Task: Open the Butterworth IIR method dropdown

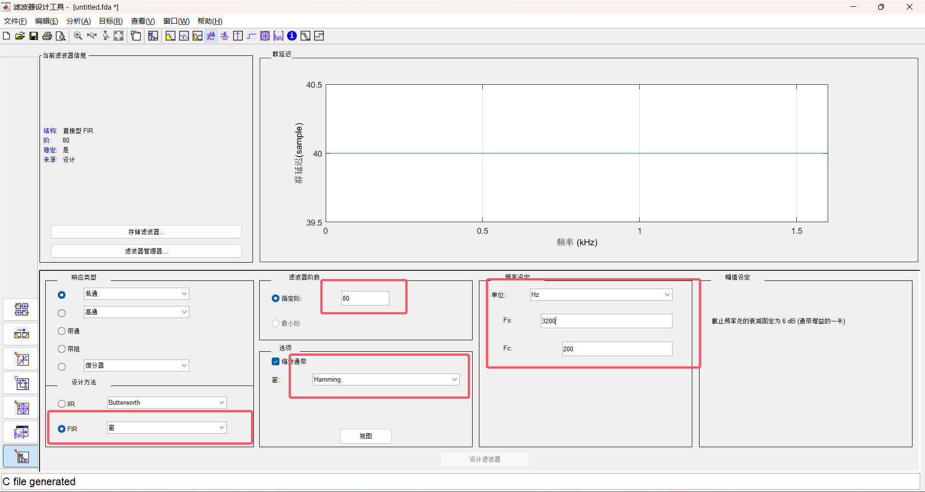Action: click(x=167, y=402)
